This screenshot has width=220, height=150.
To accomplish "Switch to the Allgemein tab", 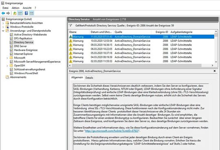I will [77, 77].
